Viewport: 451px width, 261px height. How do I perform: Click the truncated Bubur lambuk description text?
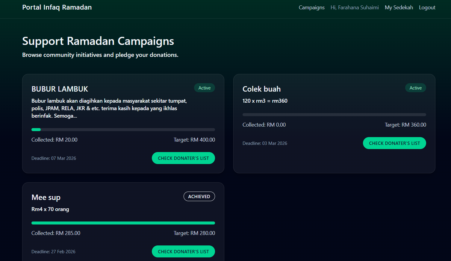pos(109,108)
